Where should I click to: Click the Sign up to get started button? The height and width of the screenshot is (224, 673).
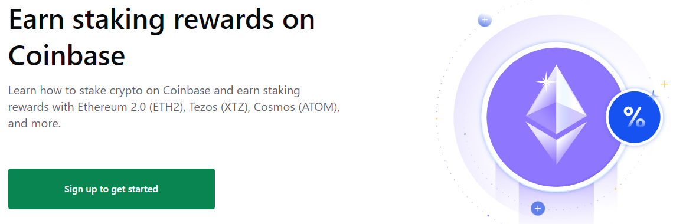(x=112, y=189)
